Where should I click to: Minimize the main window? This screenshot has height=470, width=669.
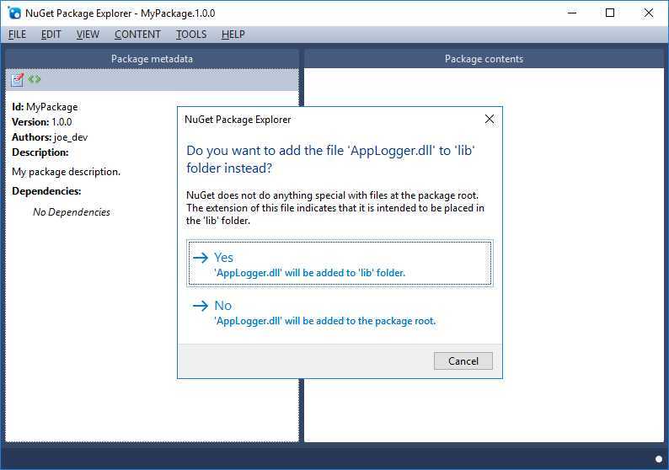click(x=572, y=13)
